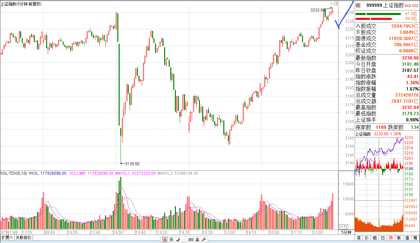Open the X1万 volume unit selector
Screen dimensions: 420x243
click(343, 227)
